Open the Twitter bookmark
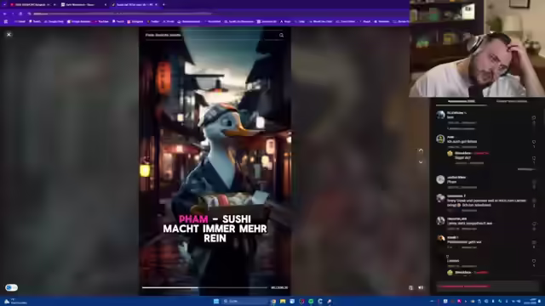 tap(153, 21)
